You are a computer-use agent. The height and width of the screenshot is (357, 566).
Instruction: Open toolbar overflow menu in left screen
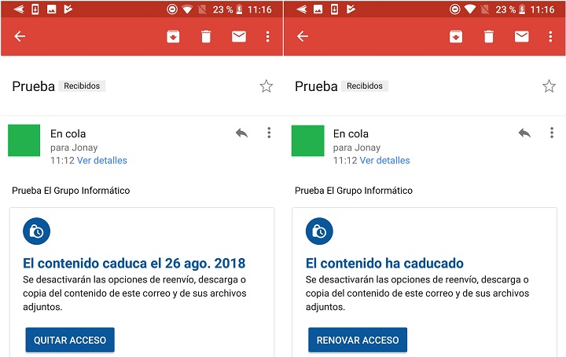pos(267,36)
